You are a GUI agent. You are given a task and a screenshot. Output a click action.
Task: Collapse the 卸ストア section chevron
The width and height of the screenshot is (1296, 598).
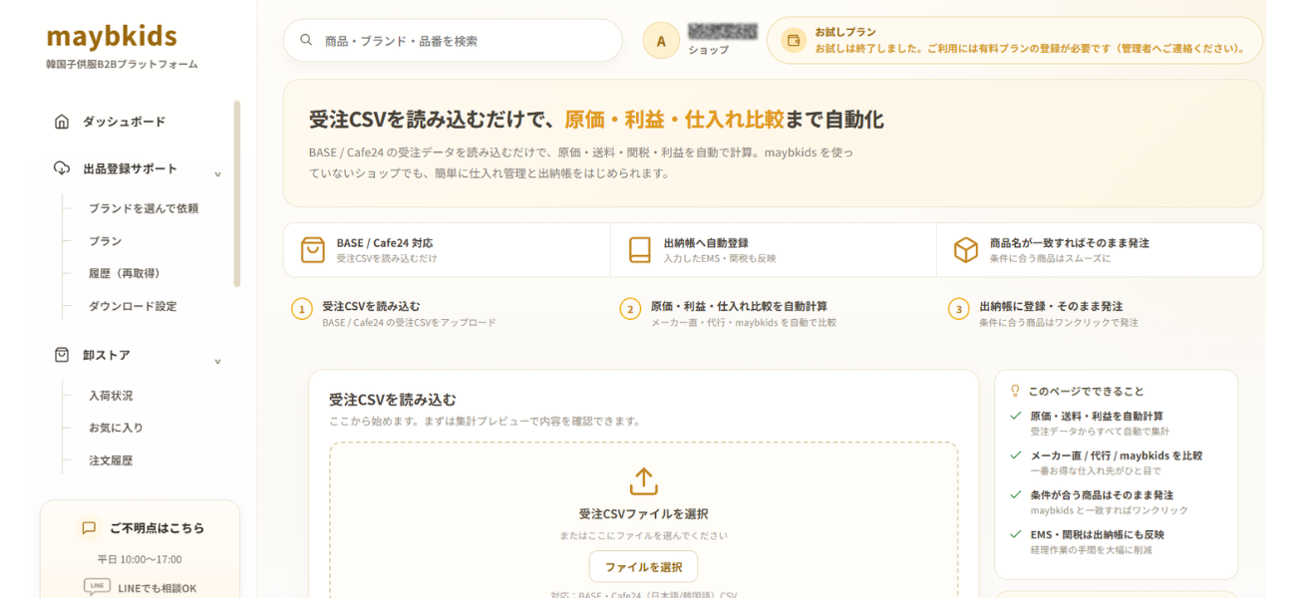click(218, 361)
